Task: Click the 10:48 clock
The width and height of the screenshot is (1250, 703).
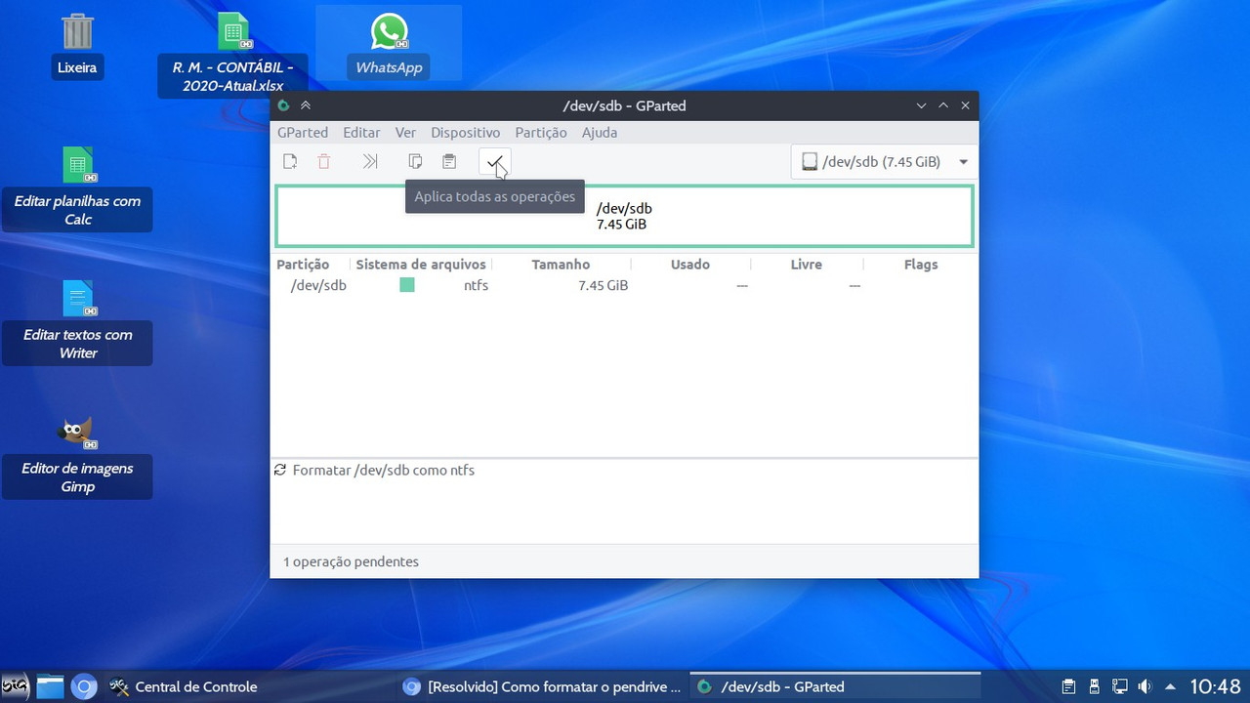Action: coord(1215,687)
